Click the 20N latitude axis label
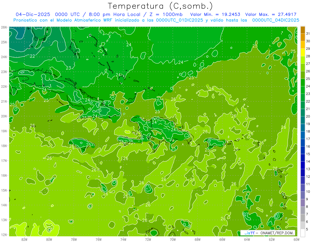The width and height of the screenshot is (315, 243). coord(4,116)
